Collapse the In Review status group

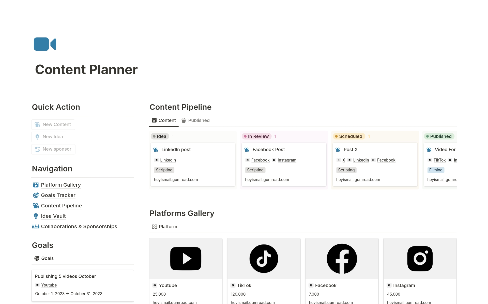[x=257, y=136]
